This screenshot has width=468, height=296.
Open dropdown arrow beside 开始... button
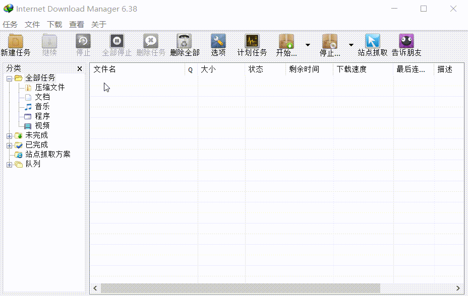point(308,45)
